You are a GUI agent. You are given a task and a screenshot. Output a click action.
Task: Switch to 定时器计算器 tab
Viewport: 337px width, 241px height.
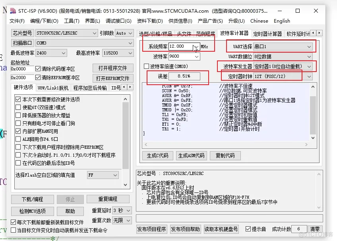click(267, 33)
